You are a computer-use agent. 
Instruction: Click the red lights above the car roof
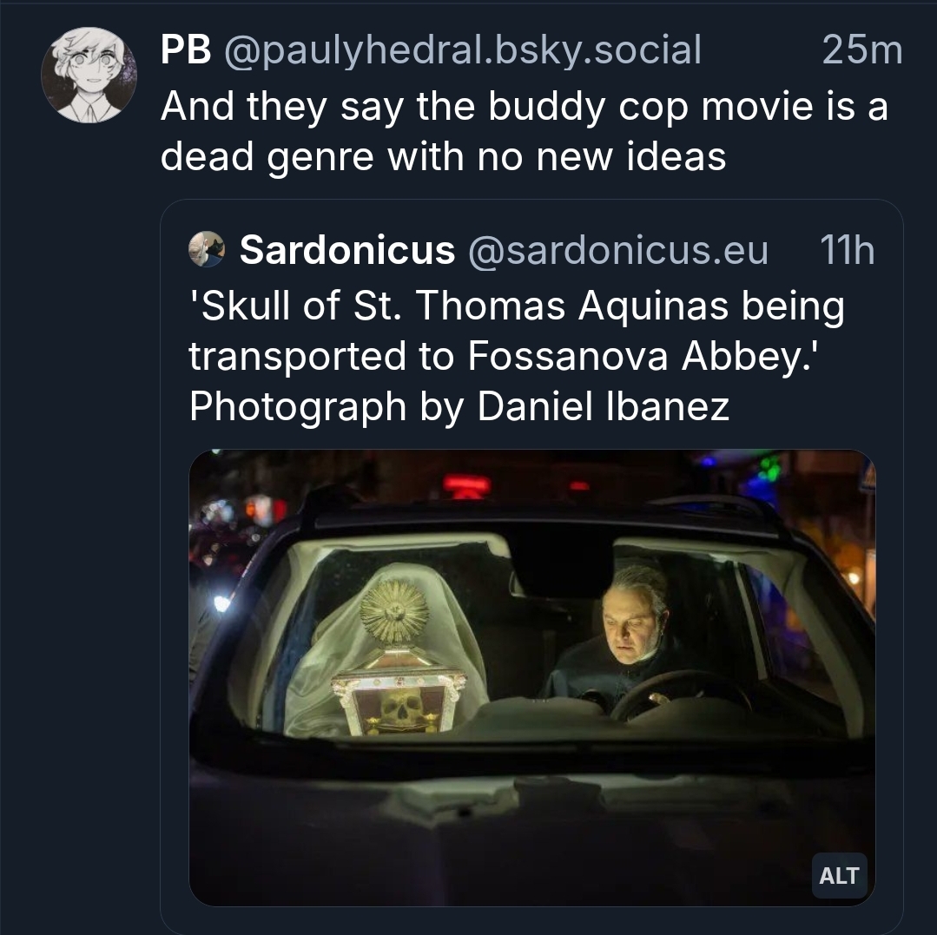click(x=469, y=484)
